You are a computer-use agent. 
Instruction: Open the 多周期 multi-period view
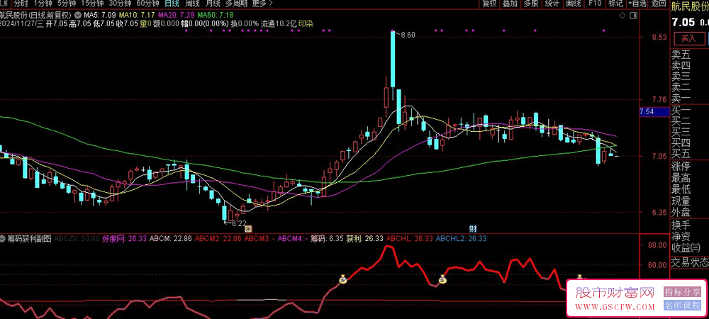(x=237, y=4)
